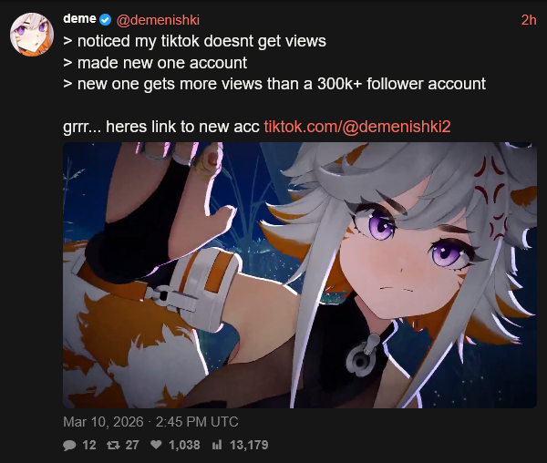The height and width of the screenshot is (463, 547).
Task: Click the retweet arrows icon
Action: point(113,445)
